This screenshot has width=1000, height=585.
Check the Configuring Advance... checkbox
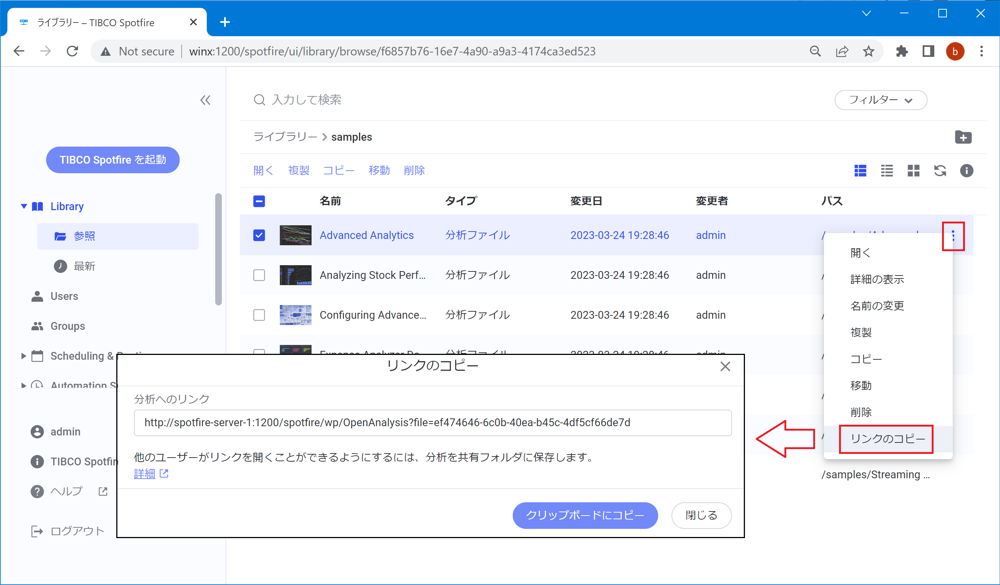[259, 315]
